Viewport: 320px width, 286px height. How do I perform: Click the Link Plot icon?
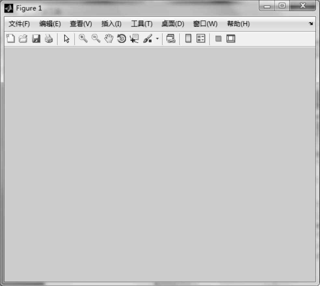pyautogui.click(x=171, y=39)
